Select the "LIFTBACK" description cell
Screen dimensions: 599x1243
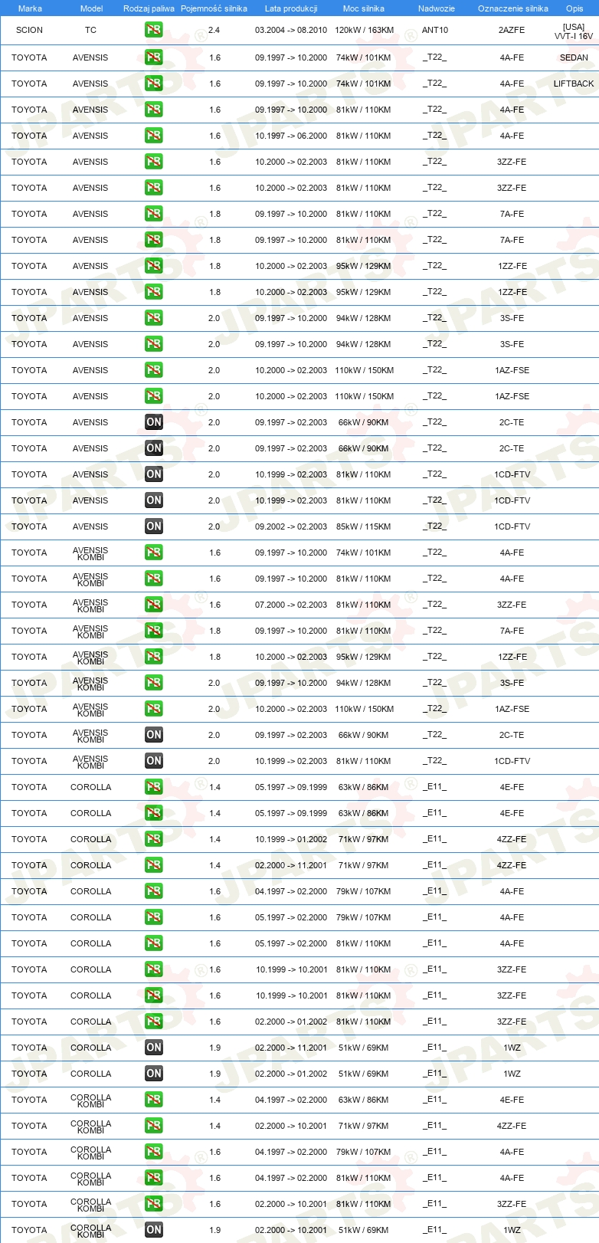(x=574, y=84)
